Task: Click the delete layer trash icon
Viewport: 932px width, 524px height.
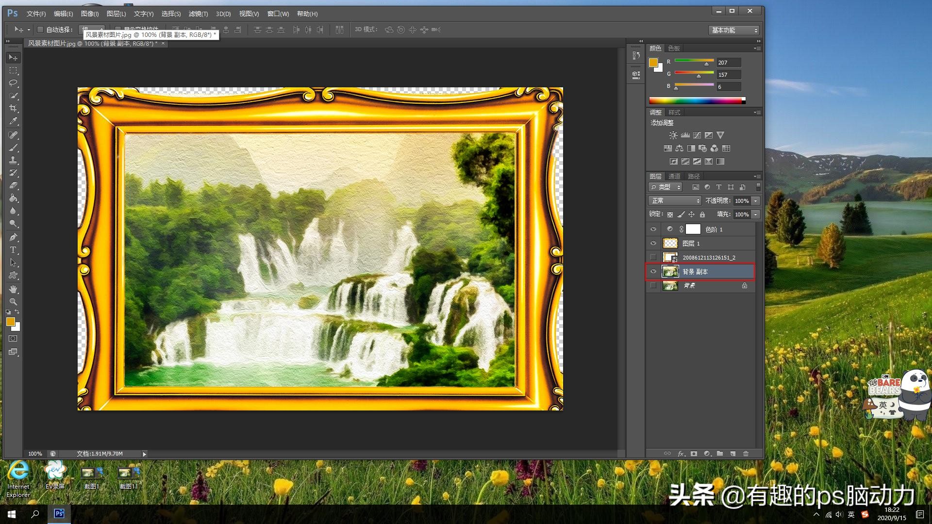Action: (746, 454)
